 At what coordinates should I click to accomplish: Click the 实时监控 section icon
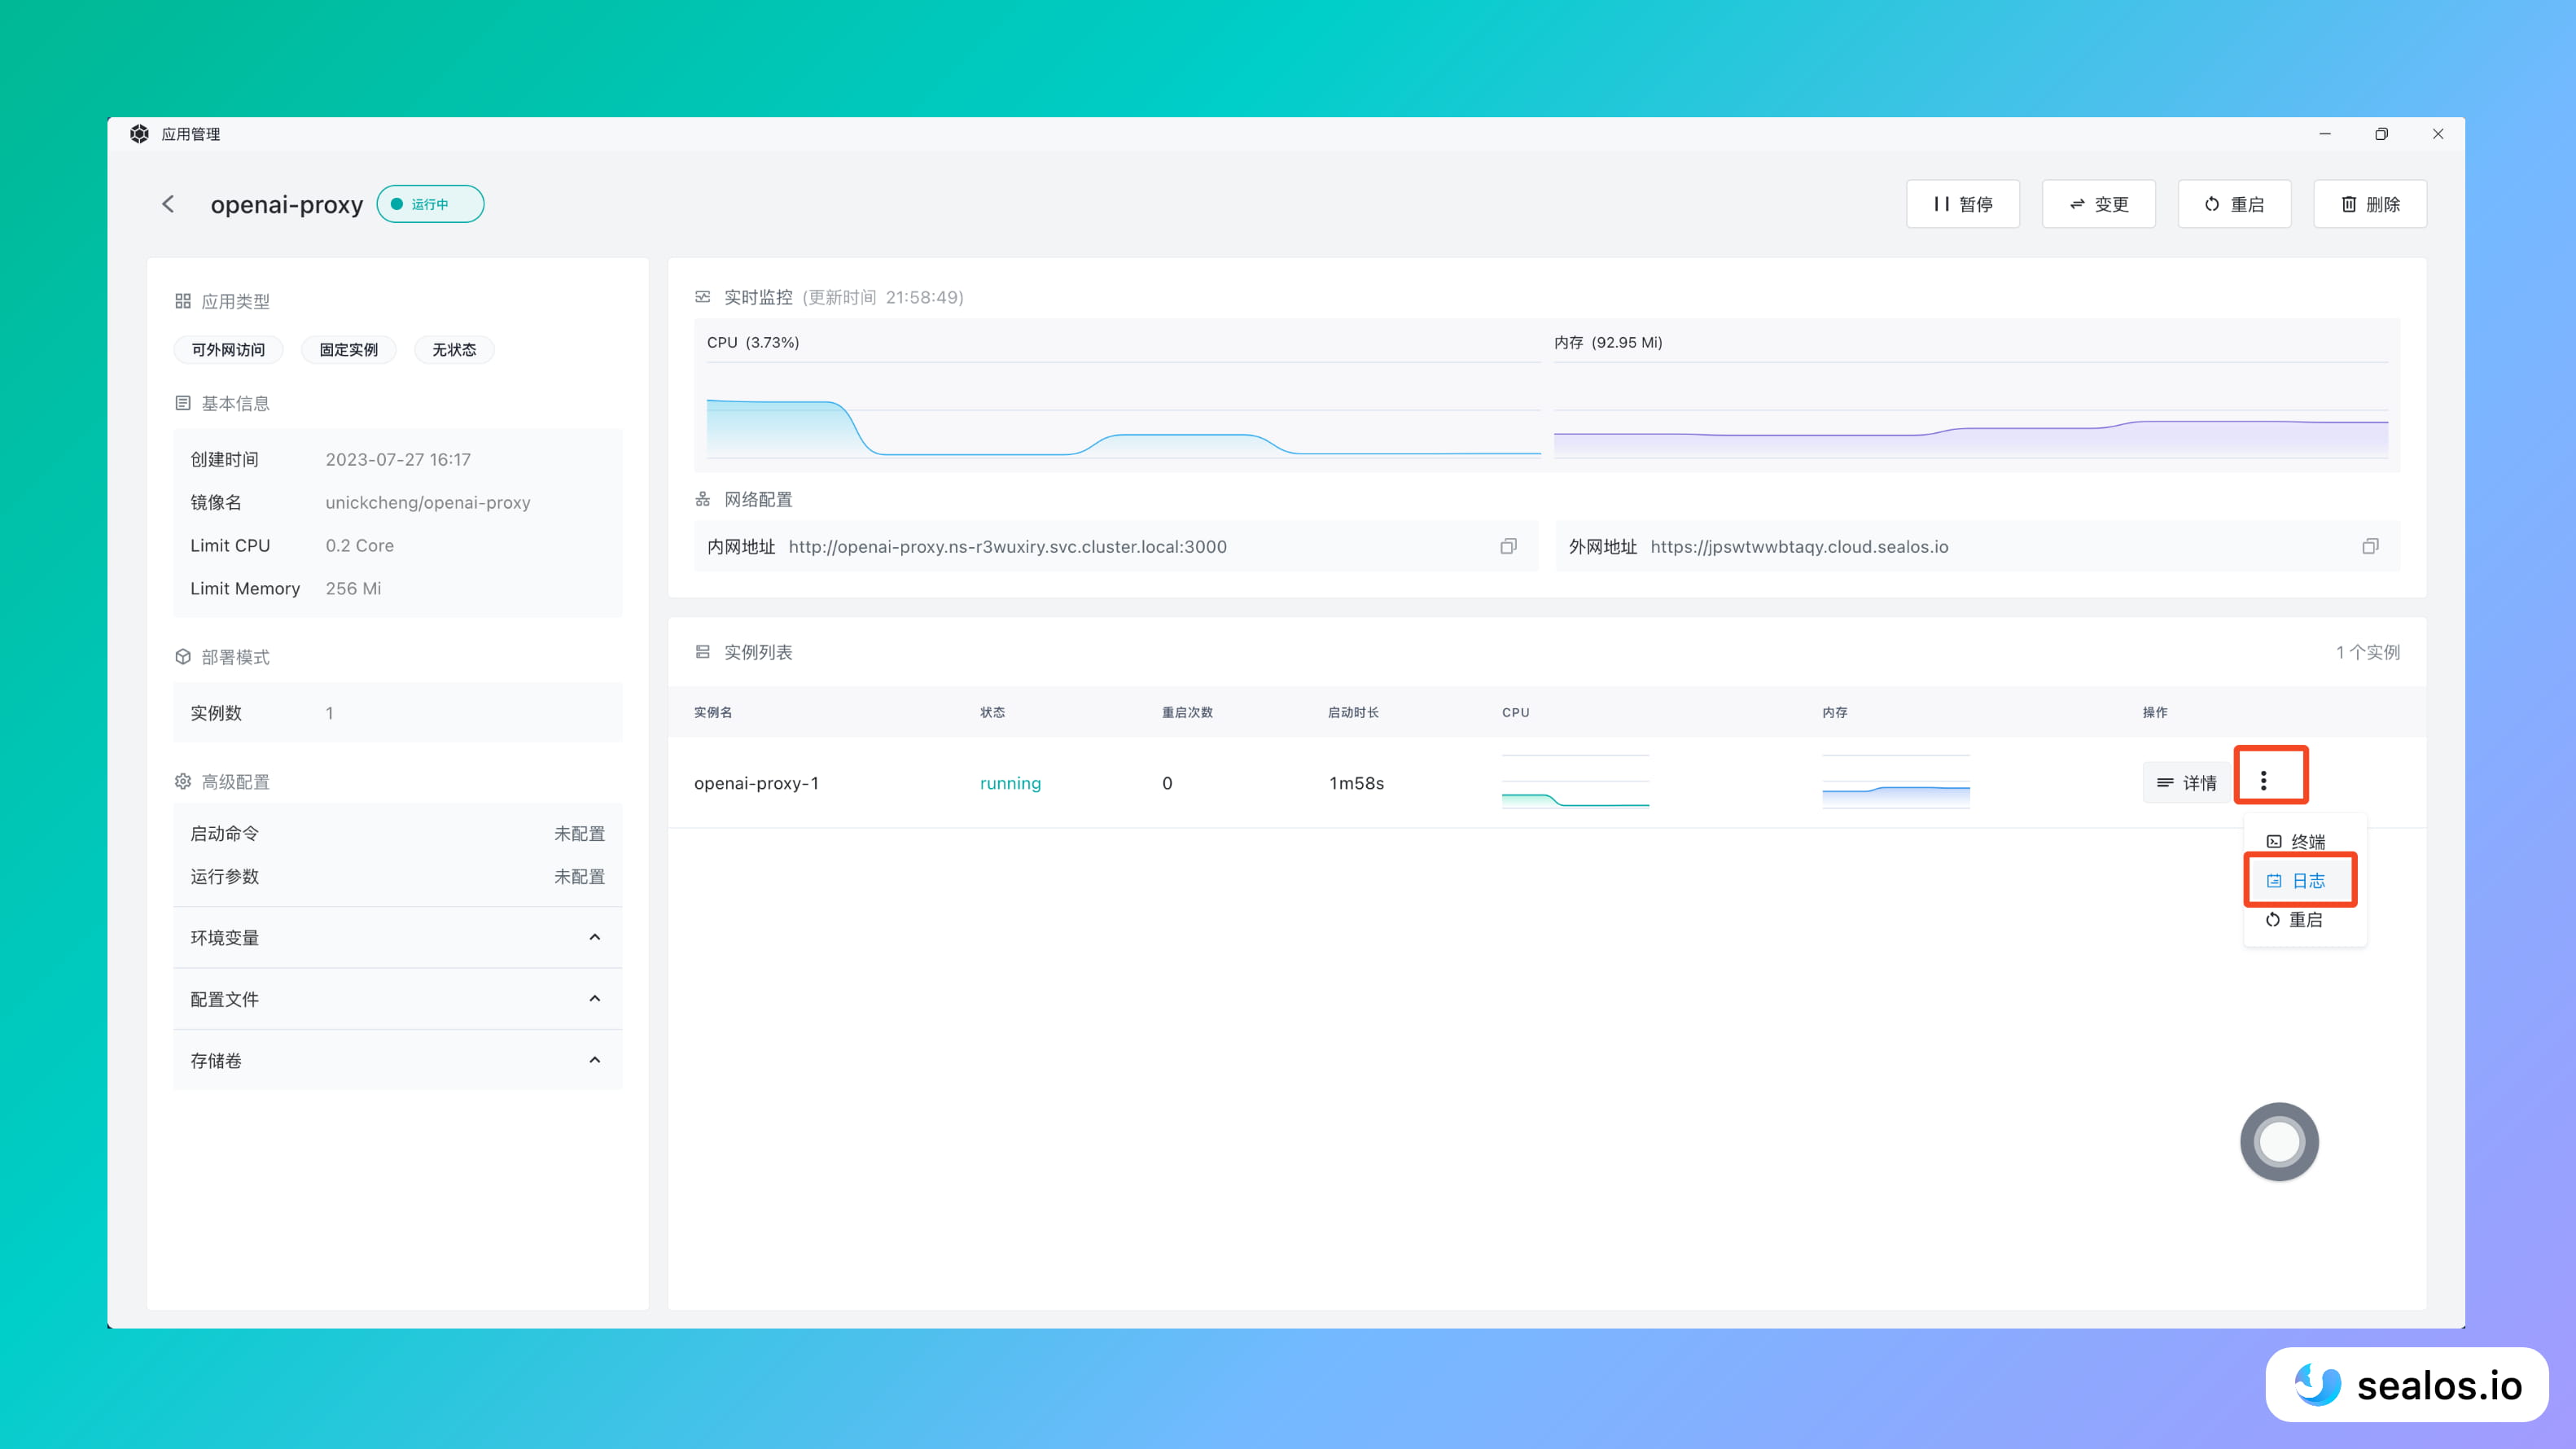[703, 297]
